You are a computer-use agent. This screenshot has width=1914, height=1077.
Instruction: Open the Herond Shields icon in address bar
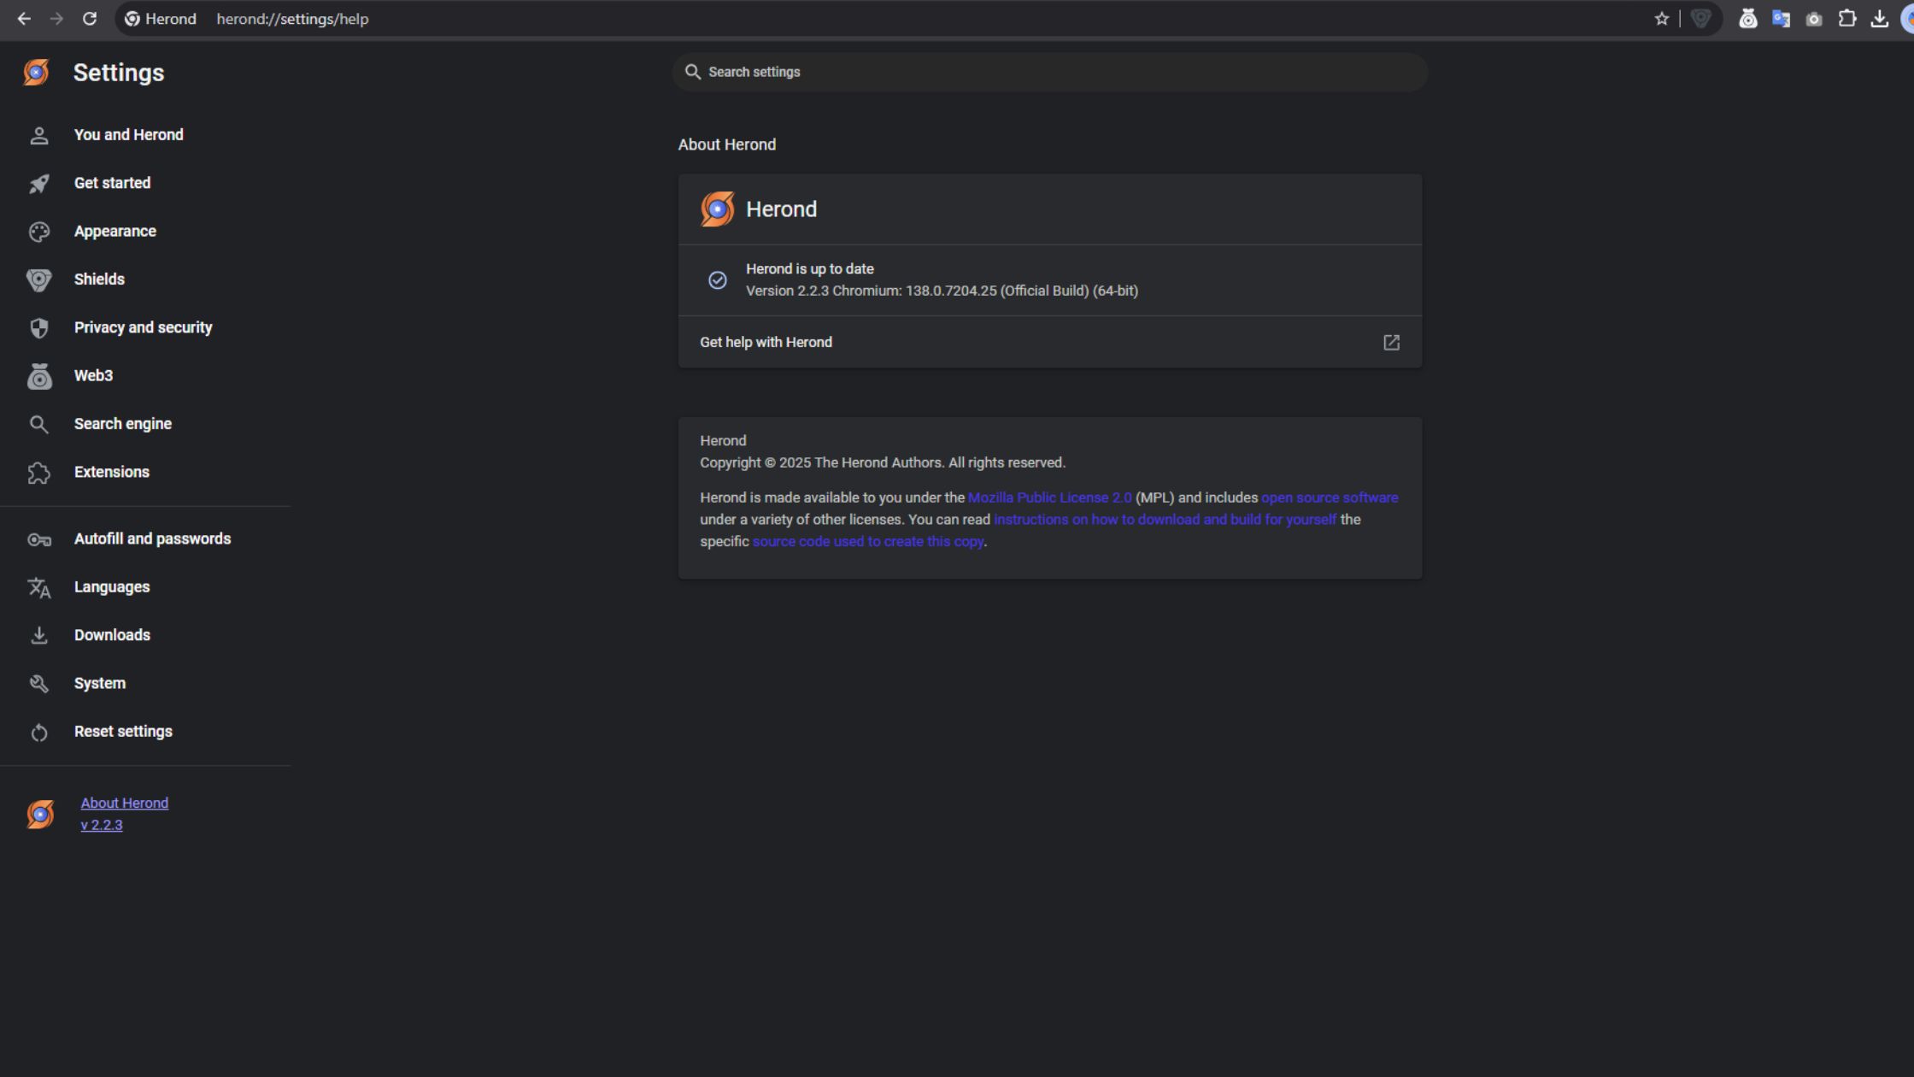click(1700, 19)
